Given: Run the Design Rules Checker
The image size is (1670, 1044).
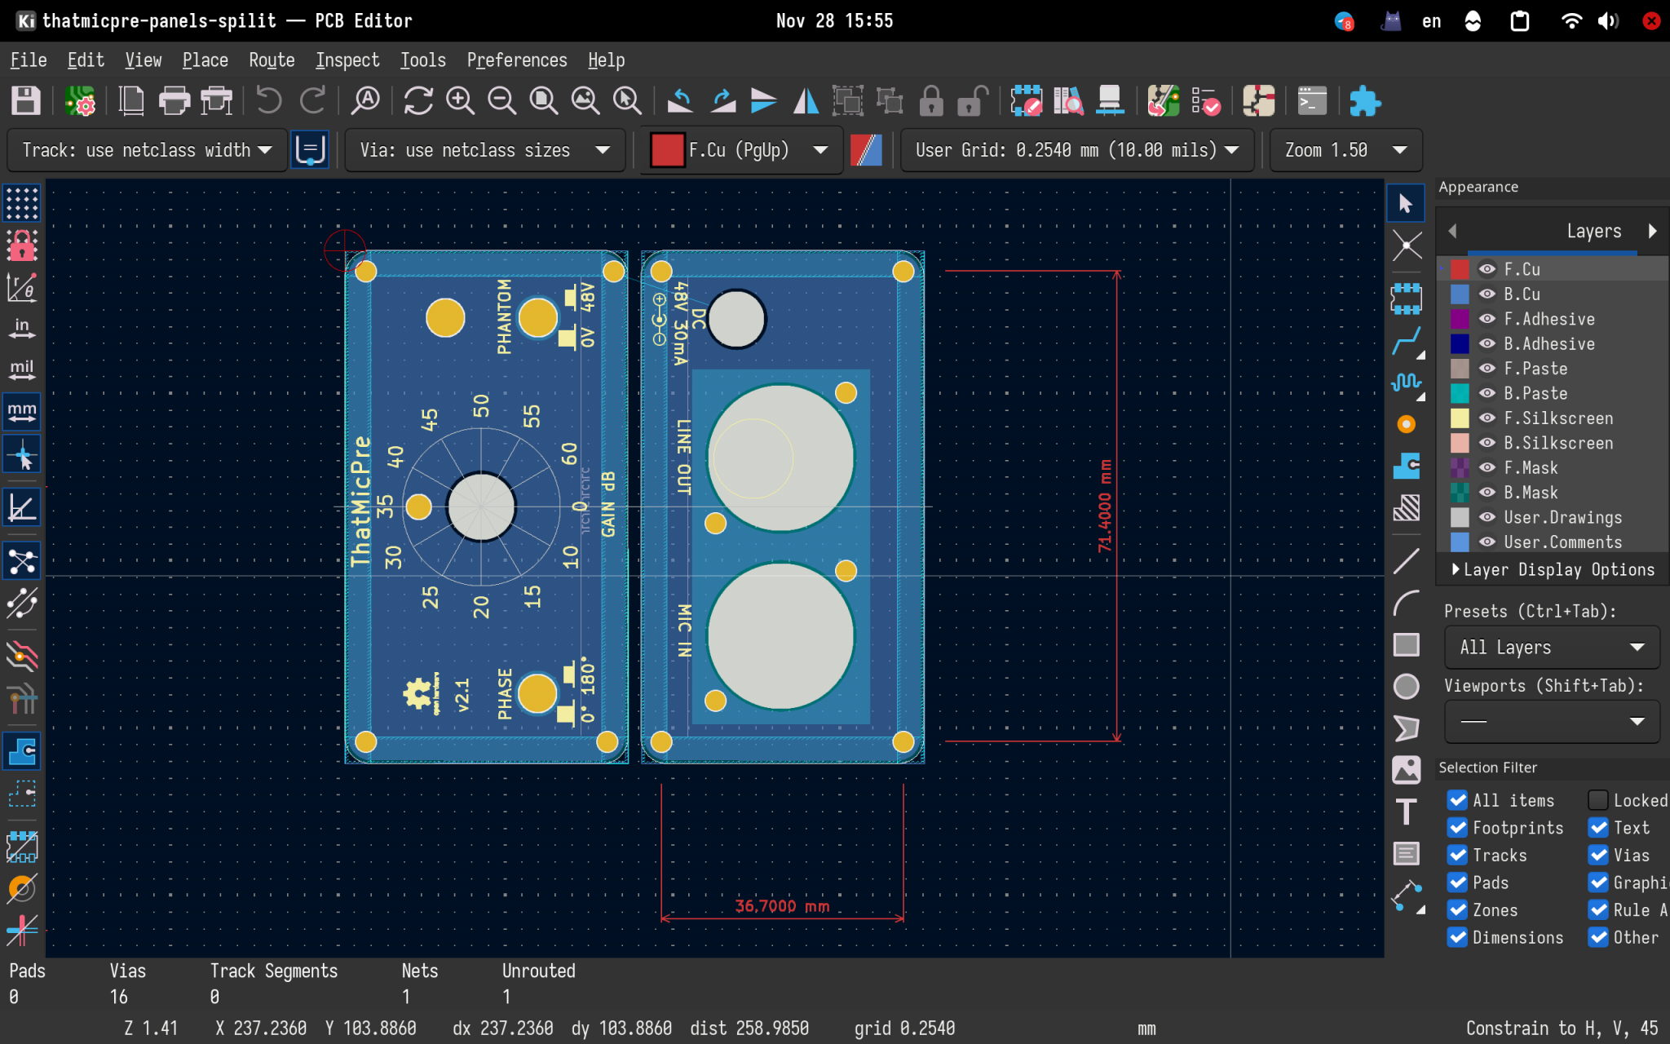Looking at the screenshot, I should pos(1205,101).
